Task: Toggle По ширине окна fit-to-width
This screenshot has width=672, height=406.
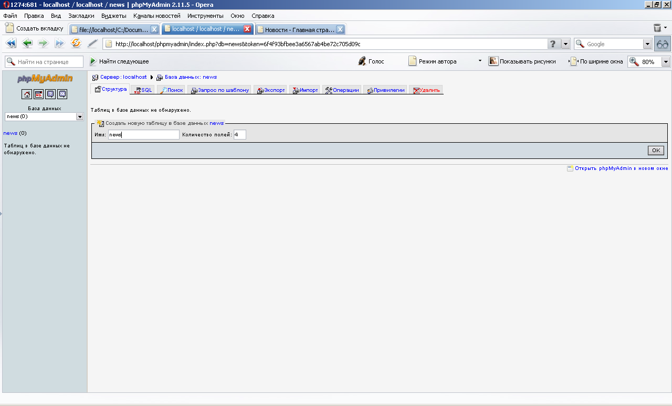Action: point(597,61)
